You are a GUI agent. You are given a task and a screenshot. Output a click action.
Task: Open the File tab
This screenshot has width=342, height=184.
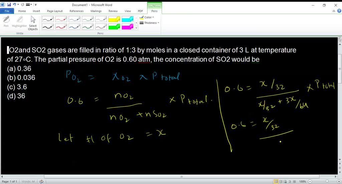[x=7, y=11]
